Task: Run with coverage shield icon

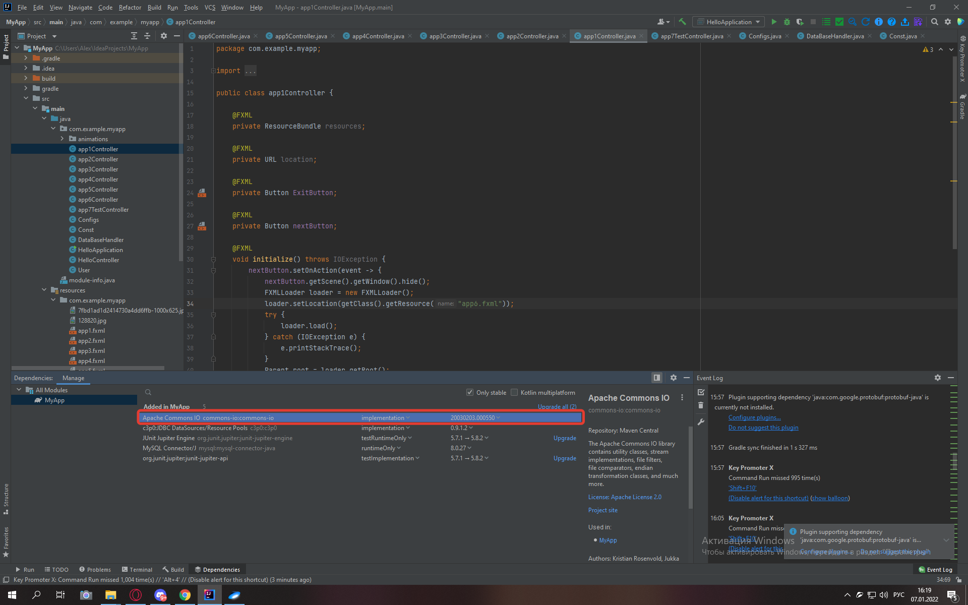Action: (x=800, y=22)
